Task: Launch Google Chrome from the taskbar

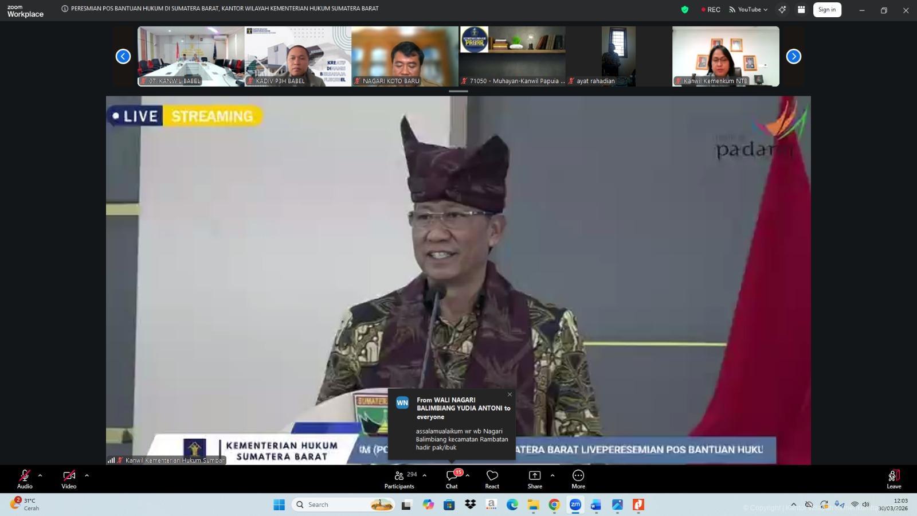Action: tap(554, 505)
